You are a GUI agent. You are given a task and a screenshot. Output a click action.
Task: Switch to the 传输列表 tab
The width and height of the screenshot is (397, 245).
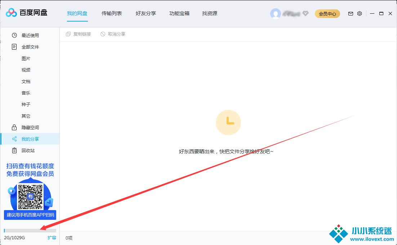[x=112, y=13]
